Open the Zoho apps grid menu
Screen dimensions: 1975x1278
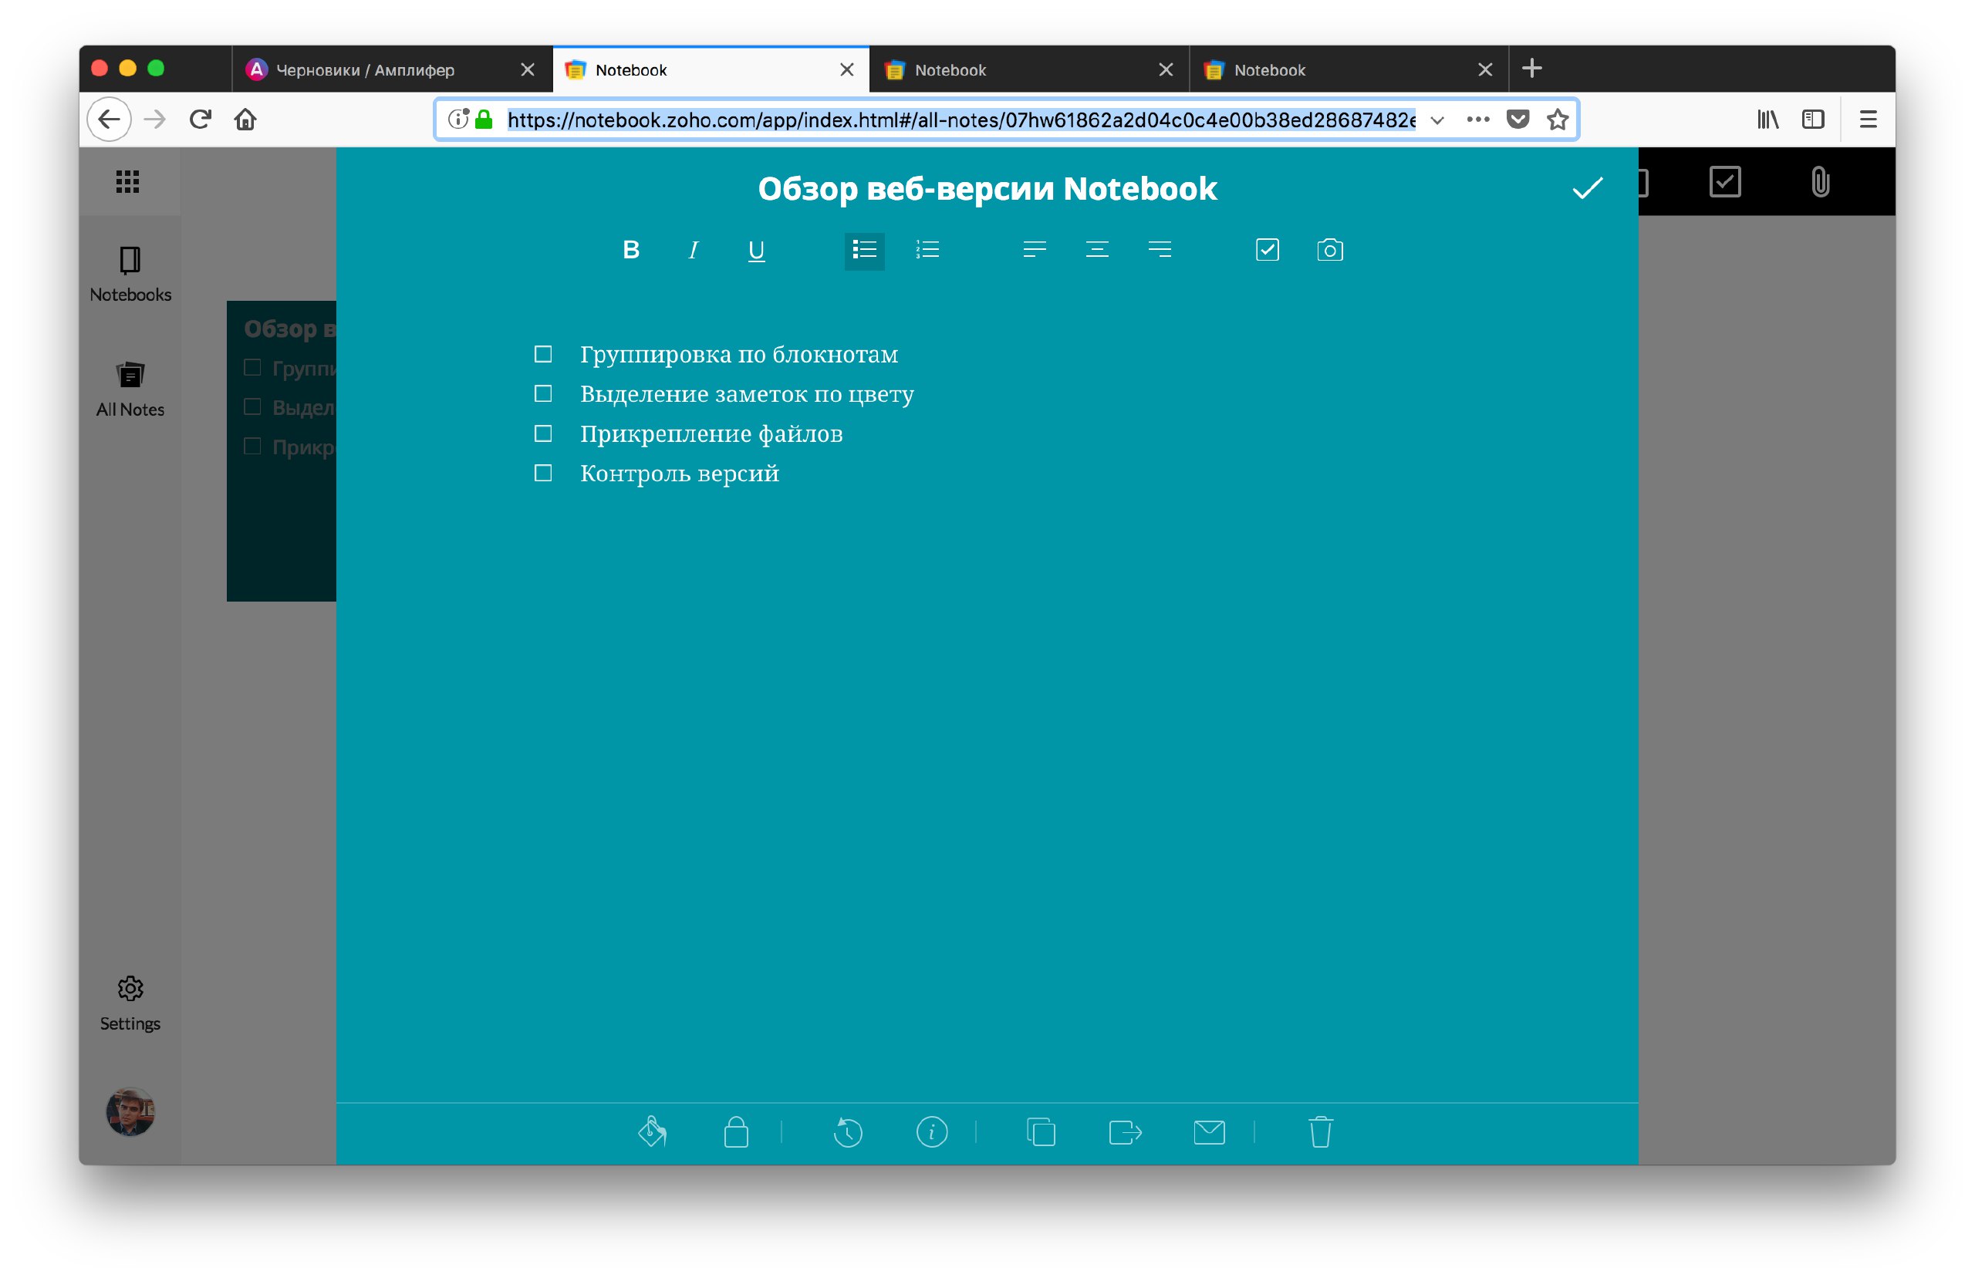128,182
